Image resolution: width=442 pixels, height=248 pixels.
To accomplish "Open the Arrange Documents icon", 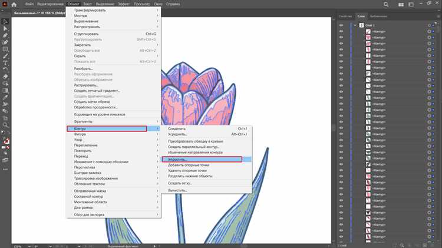I will (401, 4).
